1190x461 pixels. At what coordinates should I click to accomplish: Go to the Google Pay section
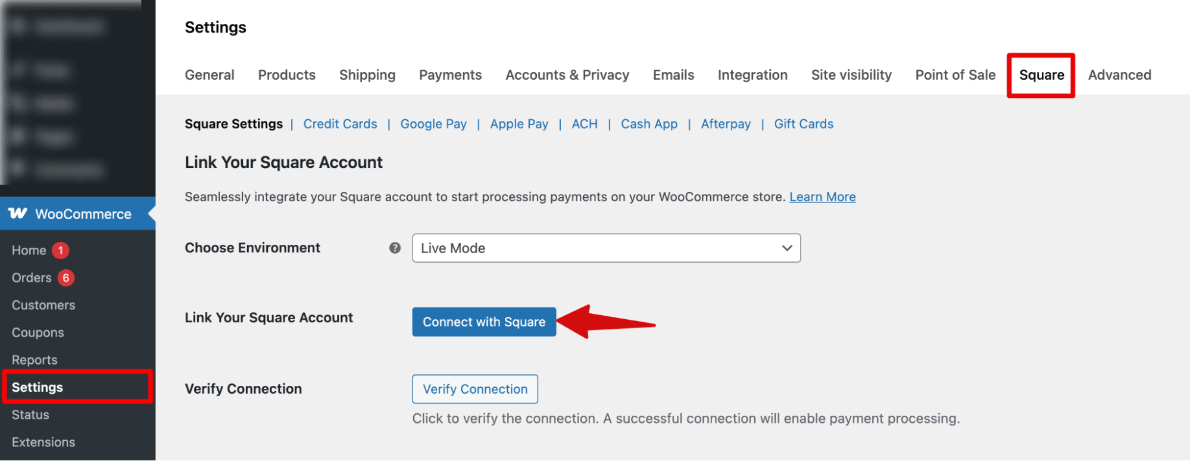click(433, 124)
